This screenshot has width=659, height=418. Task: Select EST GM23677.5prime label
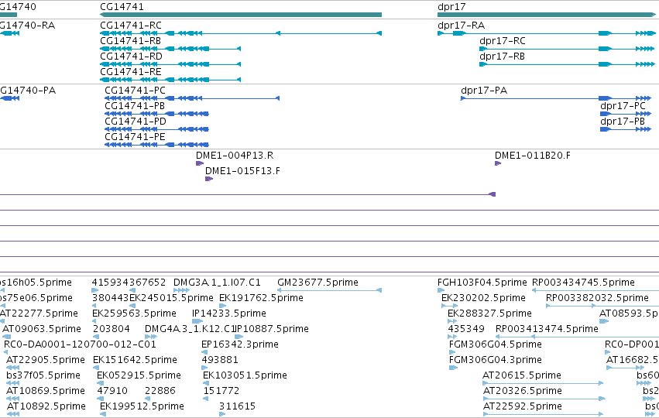[x=317, y=283]
